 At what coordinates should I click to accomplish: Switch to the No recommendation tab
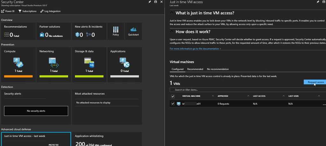tap(217, 69)
